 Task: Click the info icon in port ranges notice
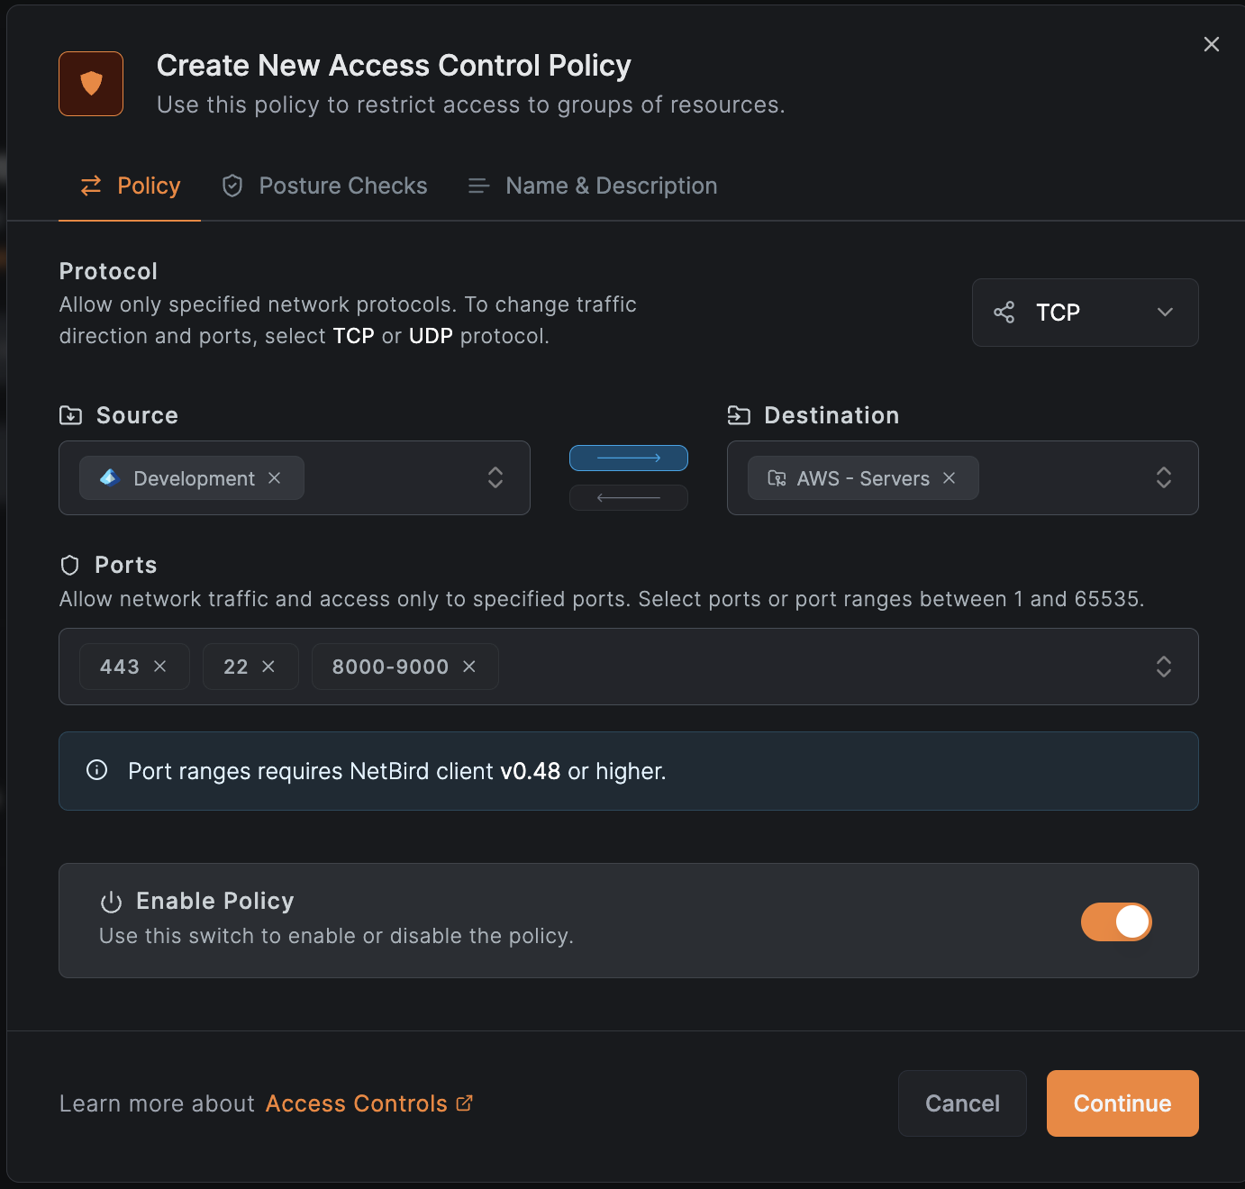96,770
